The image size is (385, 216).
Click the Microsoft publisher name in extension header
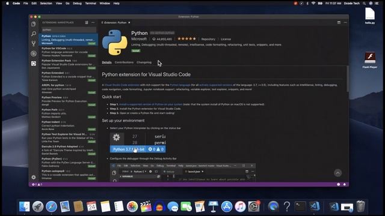(x=139, y=39)
